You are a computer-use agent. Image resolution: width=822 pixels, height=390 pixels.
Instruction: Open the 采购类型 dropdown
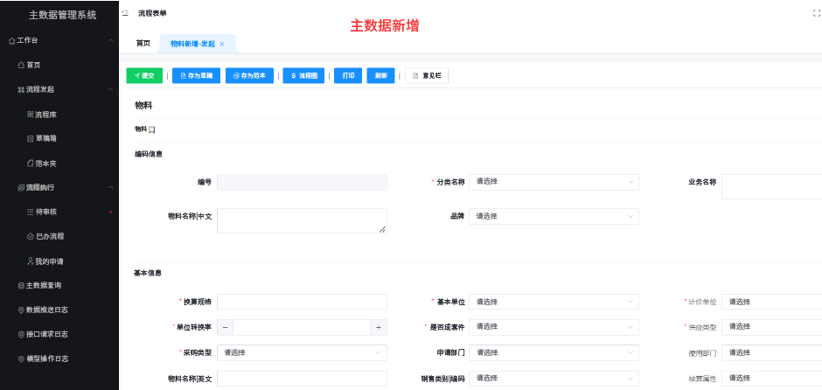tap(302, 352)
